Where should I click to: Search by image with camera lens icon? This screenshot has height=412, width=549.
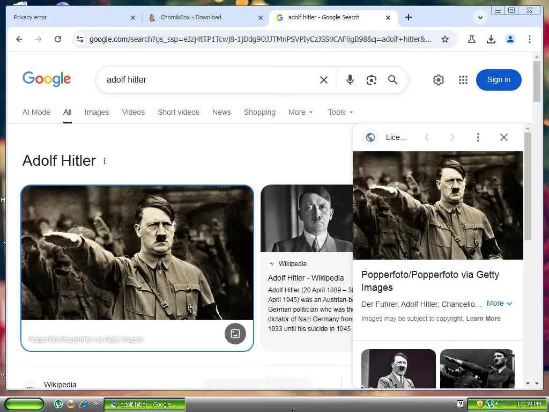pos(372,80)
